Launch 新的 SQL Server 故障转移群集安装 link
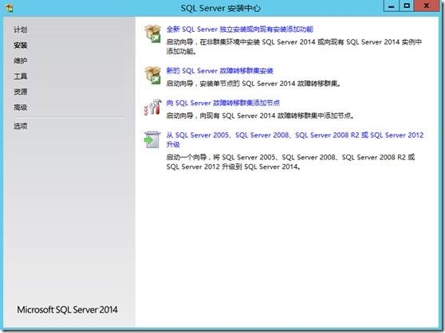Image resolution: width=445 pixels, height=333 pixels. pos(219,71)
